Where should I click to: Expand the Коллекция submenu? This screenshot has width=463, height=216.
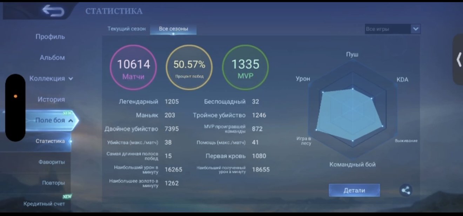(x=52, y=79)
